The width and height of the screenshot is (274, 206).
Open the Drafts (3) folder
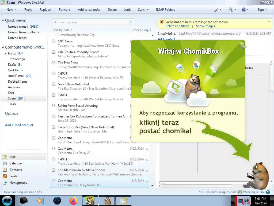(x=15, y=65)
